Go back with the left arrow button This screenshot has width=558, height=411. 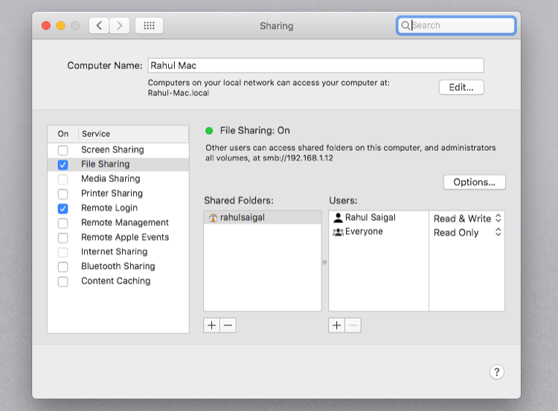(99, 25)
